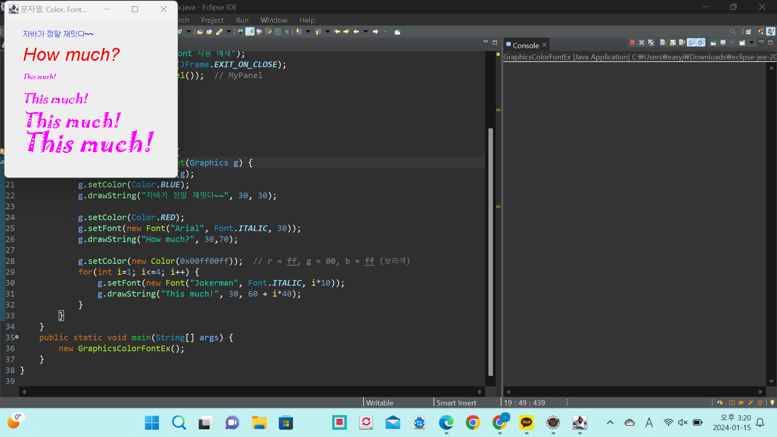Viewport: 777px width, 437px height.
Task: Click Remove All Terminated Launches icon
Action: click(651, 42)
